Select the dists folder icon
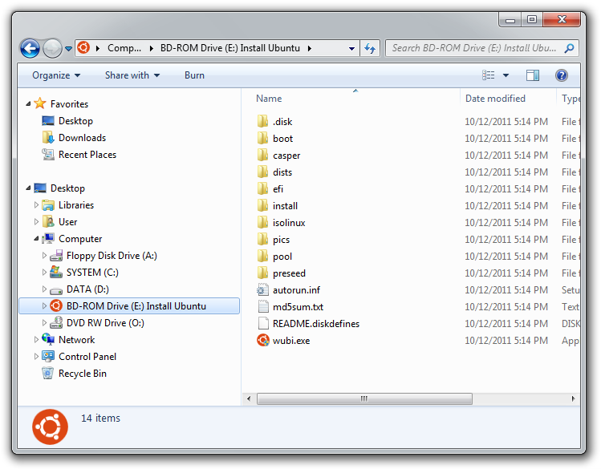Viewport: 601px width, 469px height. (262, 172)
